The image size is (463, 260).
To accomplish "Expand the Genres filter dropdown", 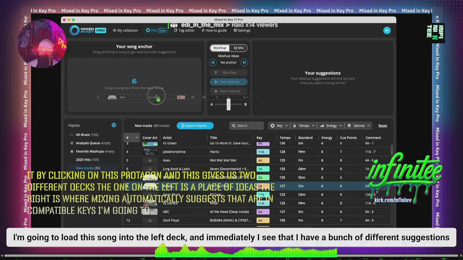I will (358, 126).
